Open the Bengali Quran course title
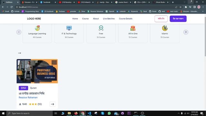The height and width of the screenshot is (116, 206). click(32, 93)
